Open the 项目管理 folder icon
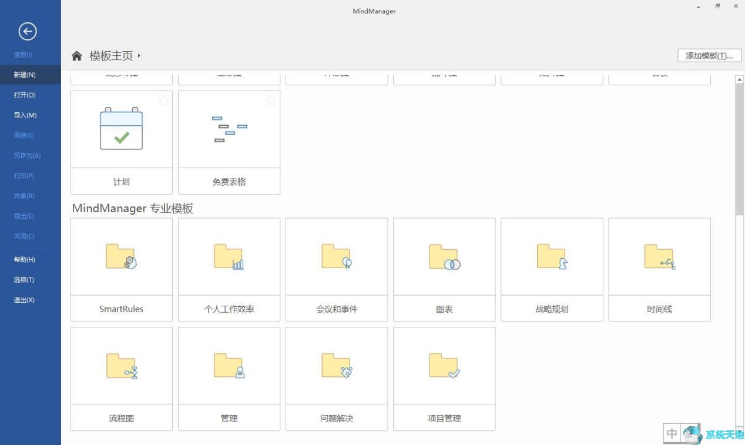The image size is (745, 445). point(444,366)
